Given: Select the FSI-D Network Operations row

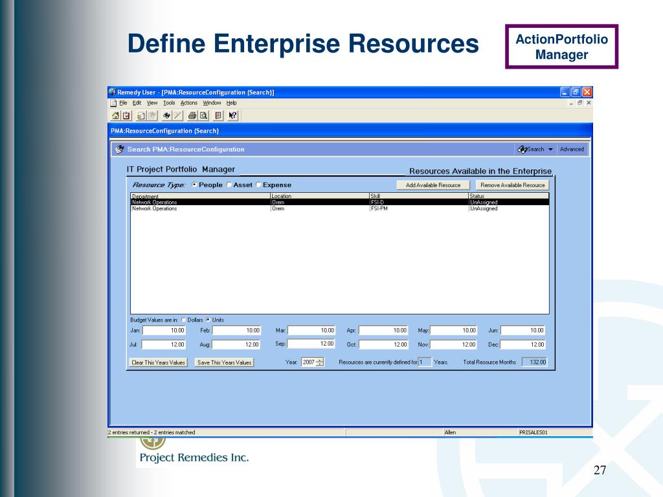Looking at the screenshot, I should click(x=340, y=203).
